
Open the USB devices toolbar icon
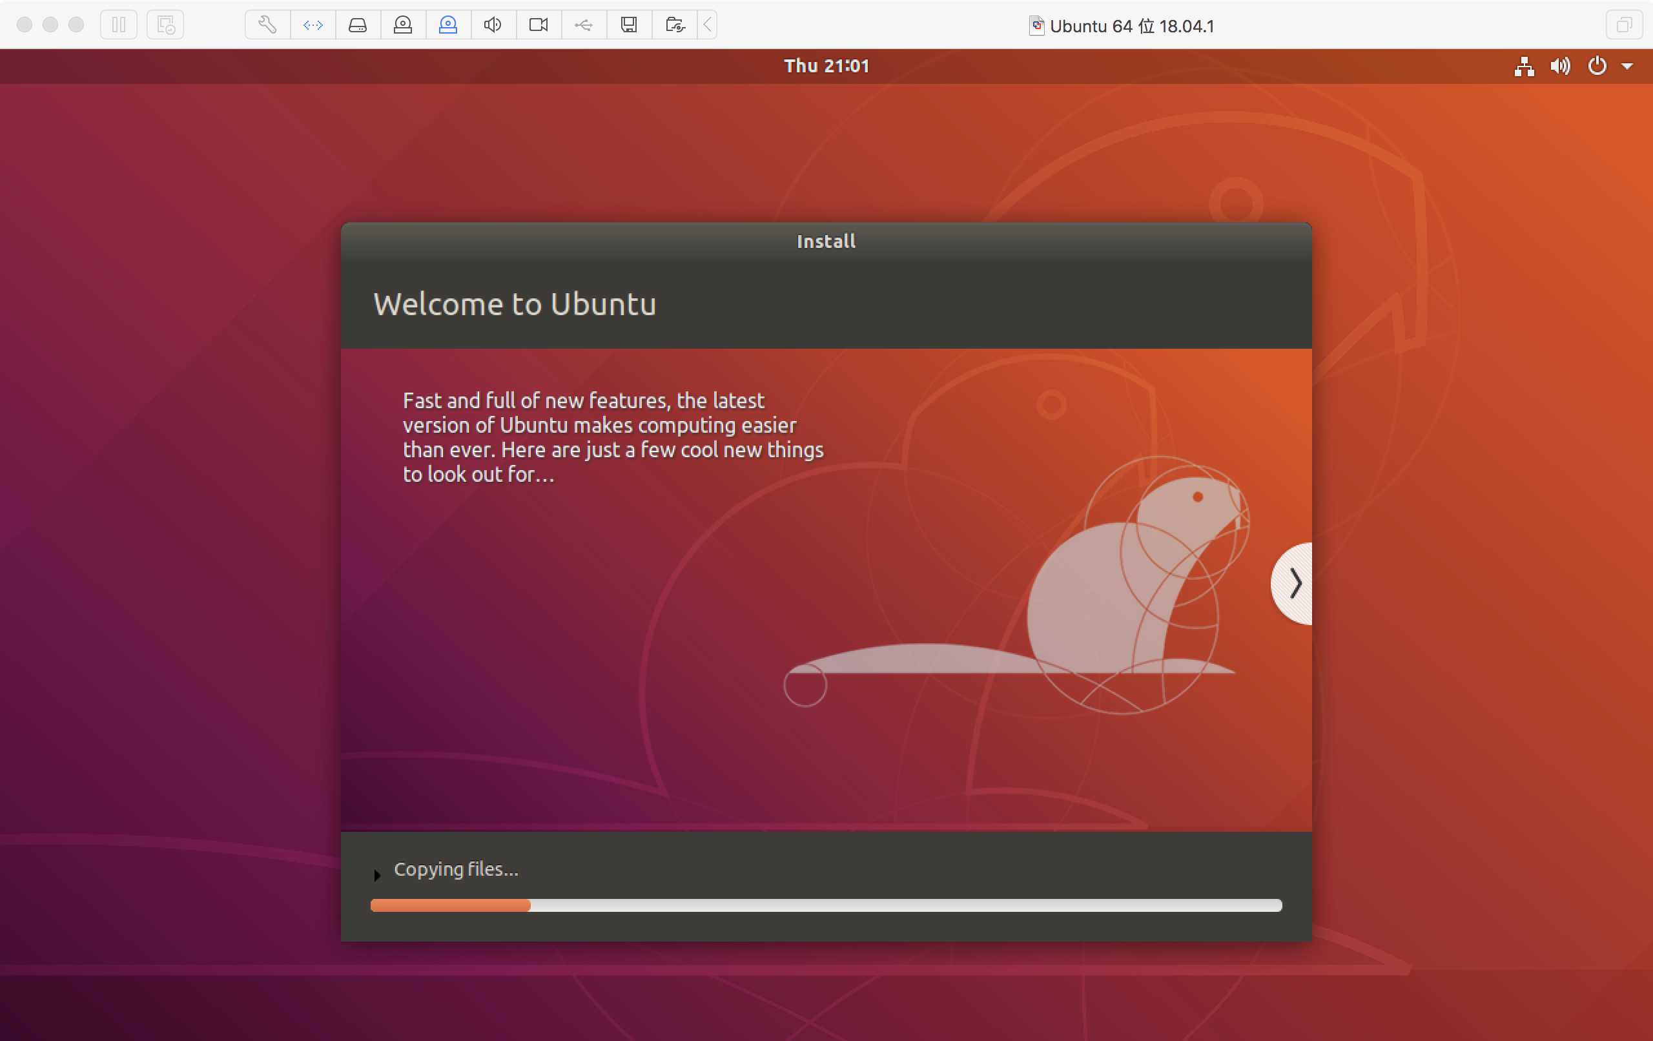(584, 25)
